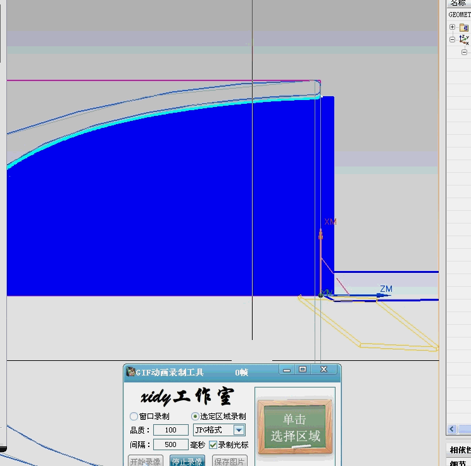Open the JPG格式 format dropdown
The height and width of the screenshot is (466, 471).
tap(239, 430)
